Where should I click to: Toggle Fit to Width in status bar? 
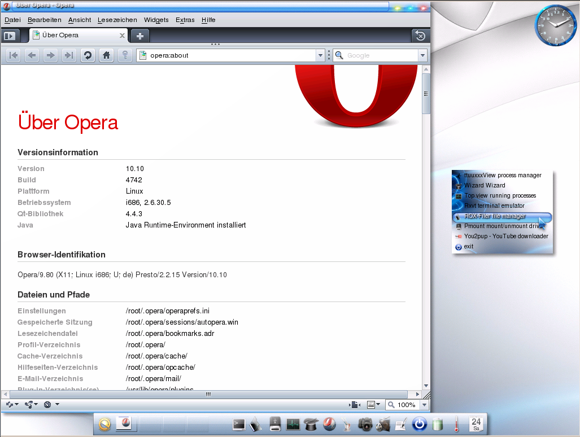tap(355, 405)
